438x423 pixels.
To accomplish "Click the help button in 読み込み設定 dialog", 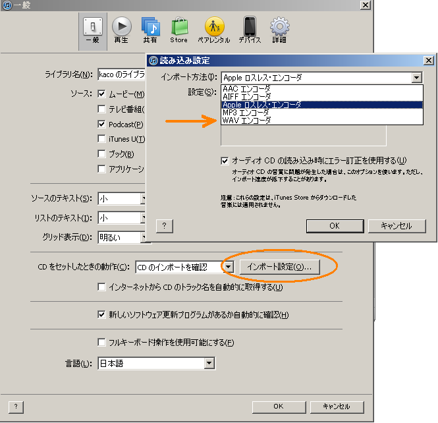I will pos(165,226).
